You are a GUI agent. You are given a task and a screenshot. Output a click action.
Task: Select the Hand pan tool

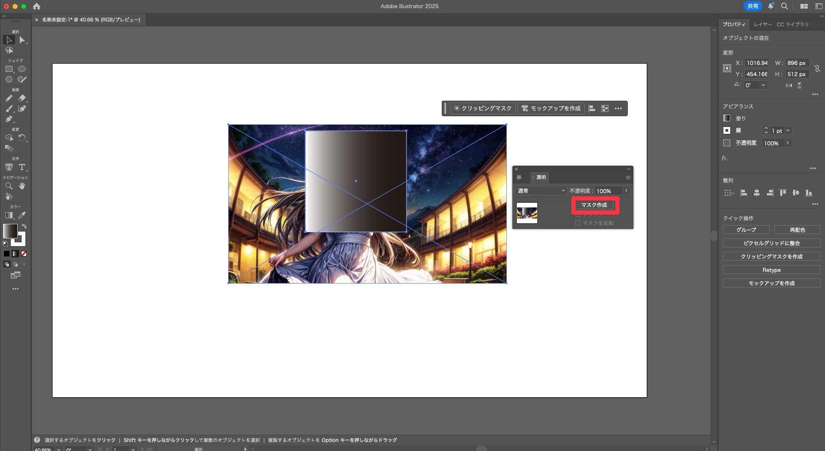[22, 186]
